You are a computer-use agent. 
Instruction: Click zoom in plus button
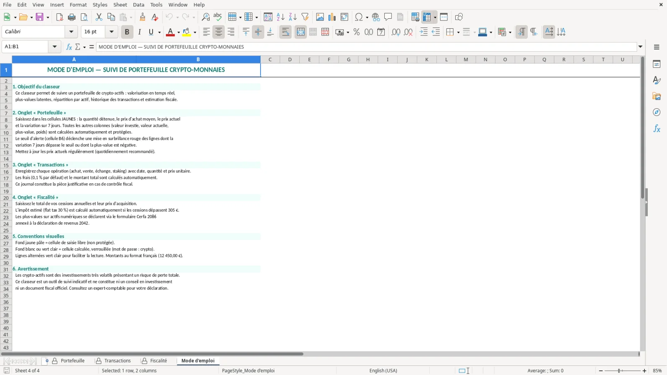coord(644,371)
